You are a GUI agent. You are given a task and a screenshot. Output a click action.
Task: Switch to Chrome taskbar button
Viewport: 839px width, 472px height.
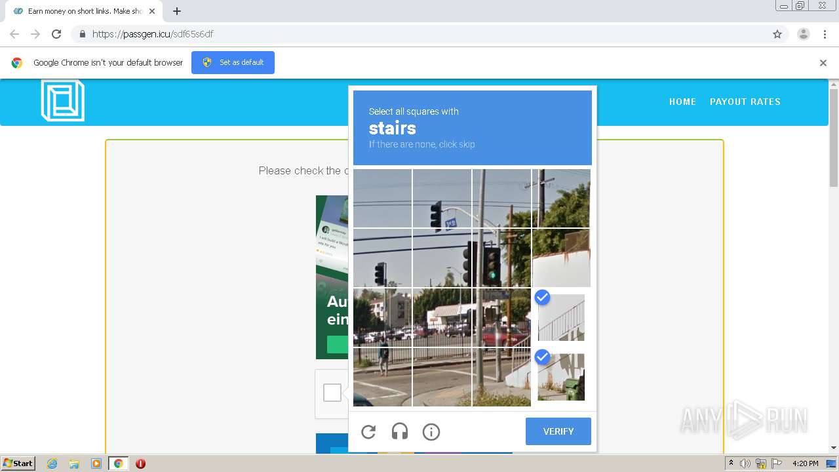pos(118,463)
